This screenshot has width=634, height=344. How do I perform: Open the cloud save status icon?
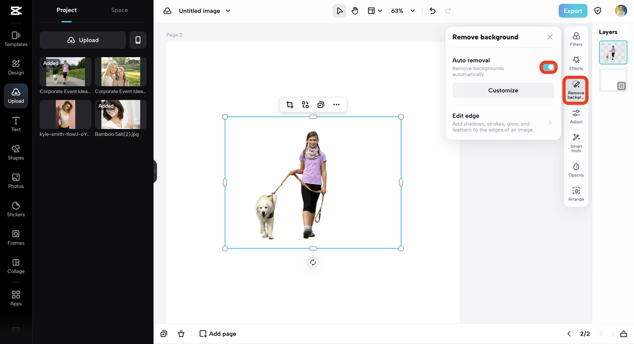click(167, 11)
